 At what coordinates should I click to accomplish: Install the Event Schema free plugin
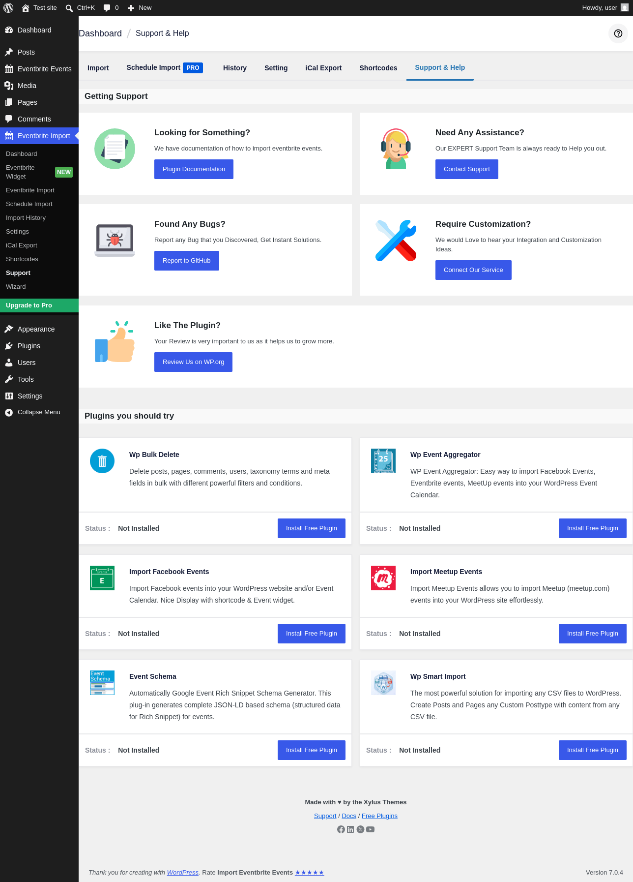point(312,750)
